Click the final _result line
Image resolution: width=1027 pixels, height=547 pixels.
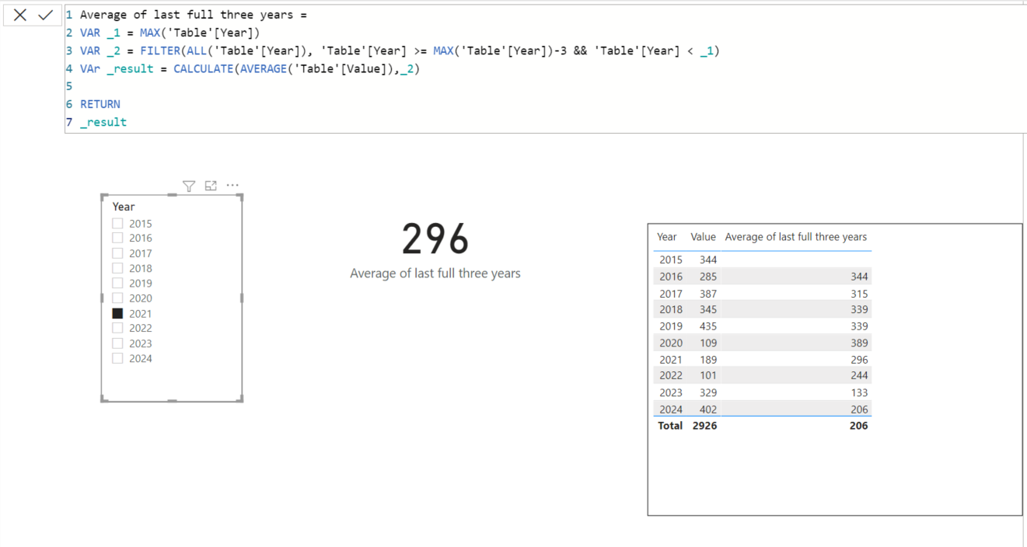[x=103, y=122]
